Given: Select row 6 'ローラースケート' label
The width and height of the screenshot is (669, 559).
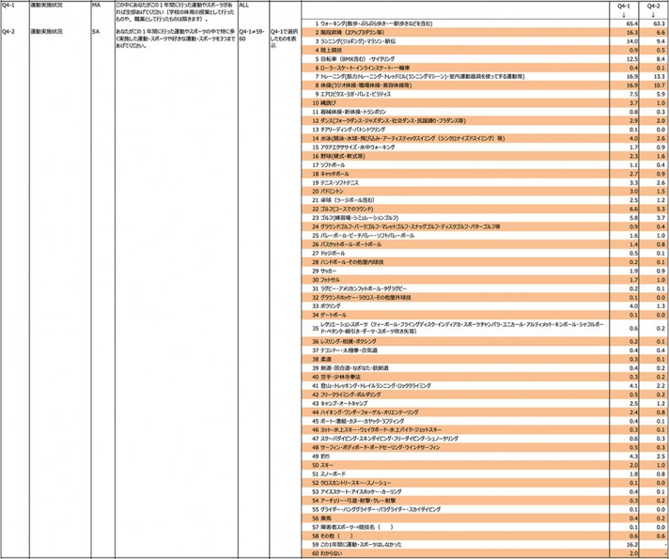Looking at the screenshot, I should [x=363, y=68].
